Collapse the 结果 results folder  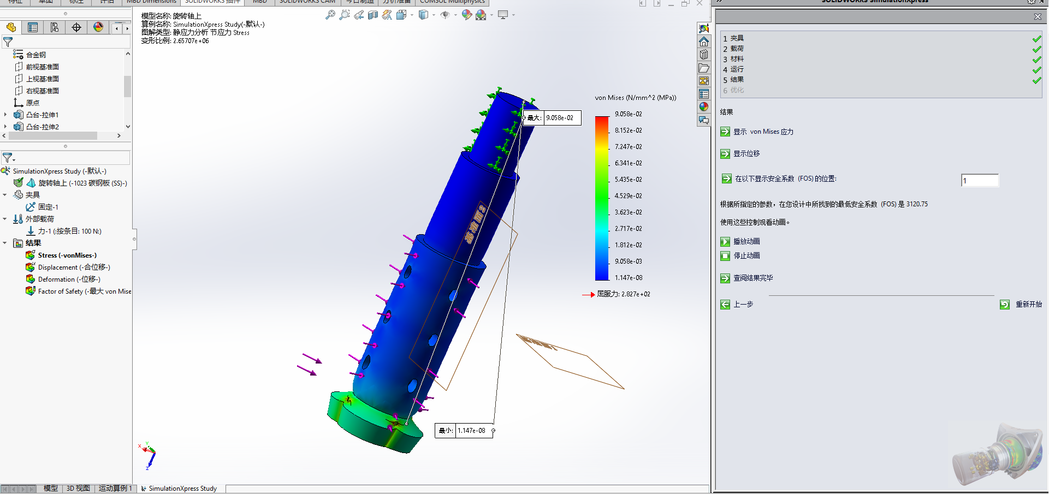[5, 242]
